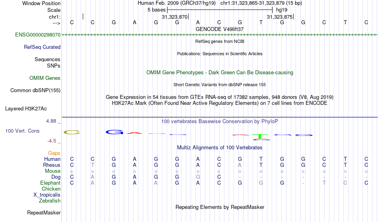Click the Chicken species row label
The width and height of the screenshot is (378, 222).
click(51, 189)
